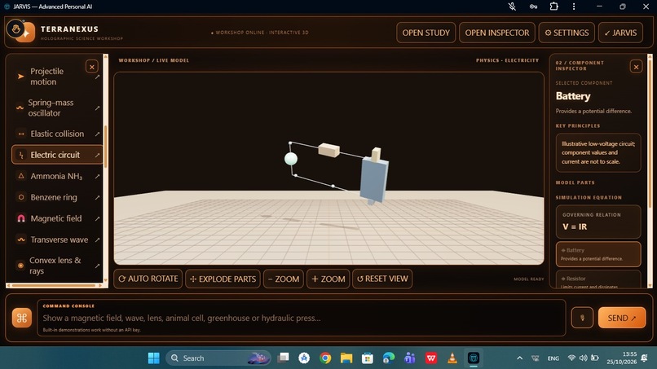Click launch arrow beside Spring–mass oscillator
This screenshot has height=369, width=657.
97,108
